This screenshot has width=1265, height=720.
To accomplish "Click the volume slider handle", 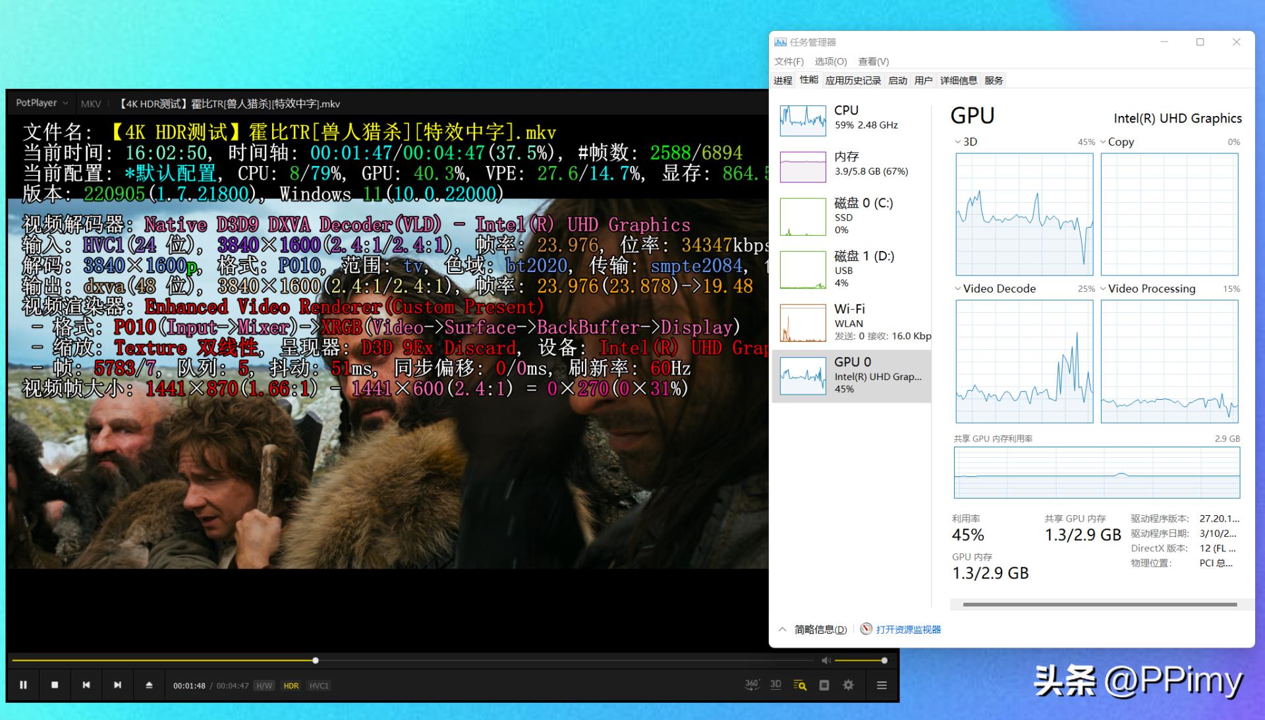I will click(x=884, y=660).
